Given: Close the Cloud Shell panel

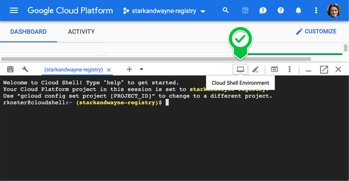Looking at the screenshot, I should 338,69.
